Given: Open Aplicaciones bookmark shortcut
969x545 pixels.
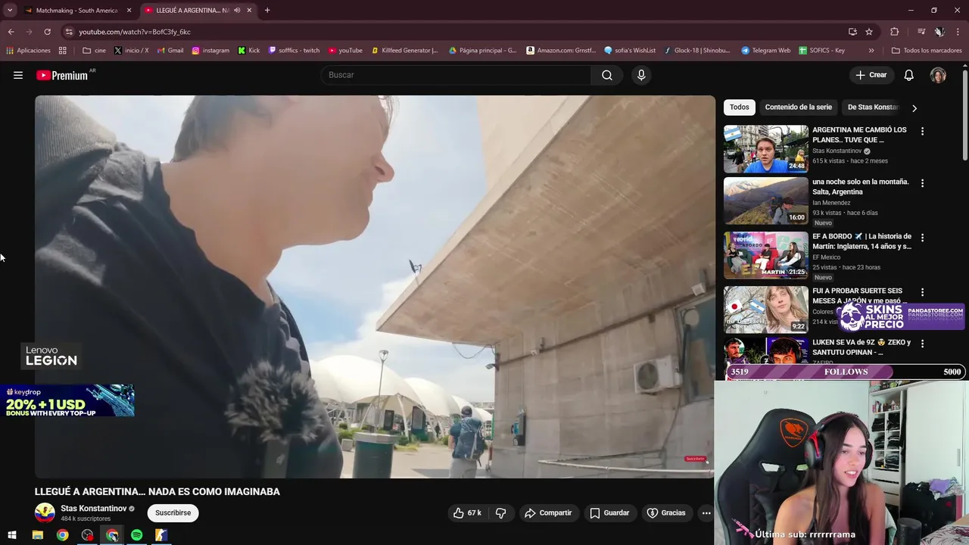Looking at the screenshot, I should pos(28,51).
